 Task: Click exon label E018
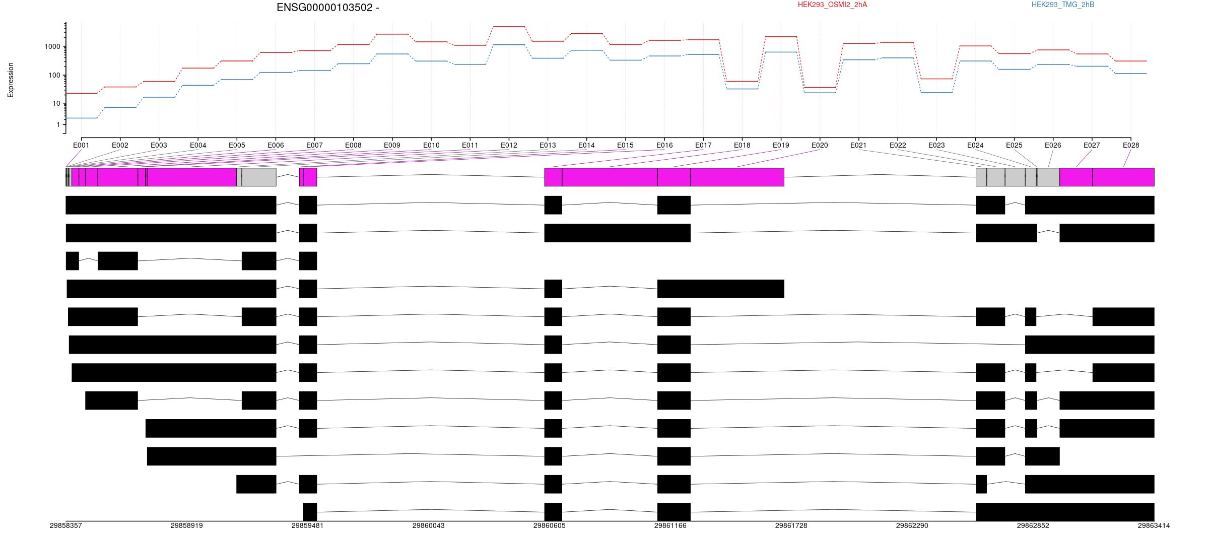pos(742,146)
